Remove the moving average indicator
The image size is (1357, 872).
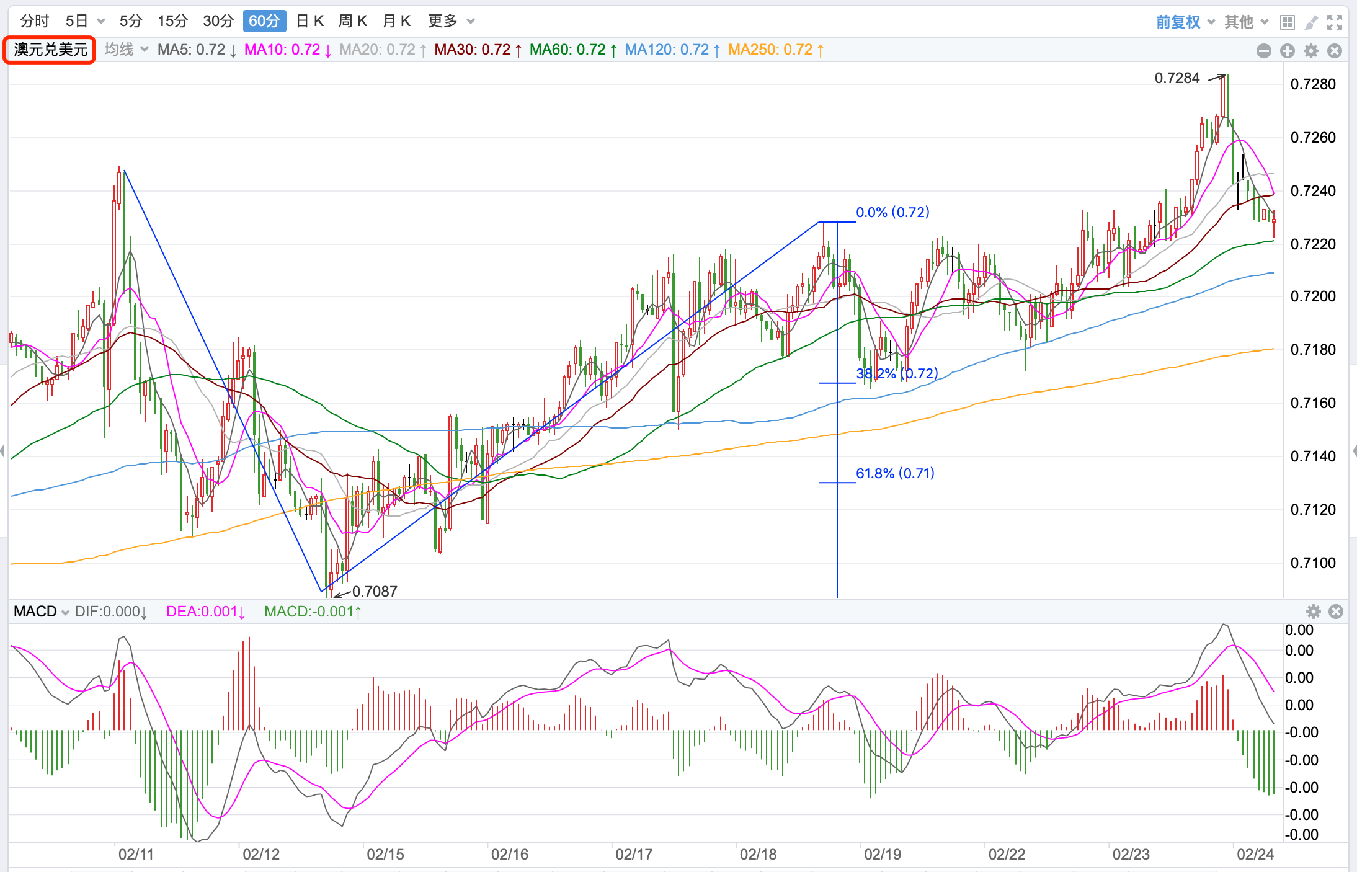(x=1335, y=51)
